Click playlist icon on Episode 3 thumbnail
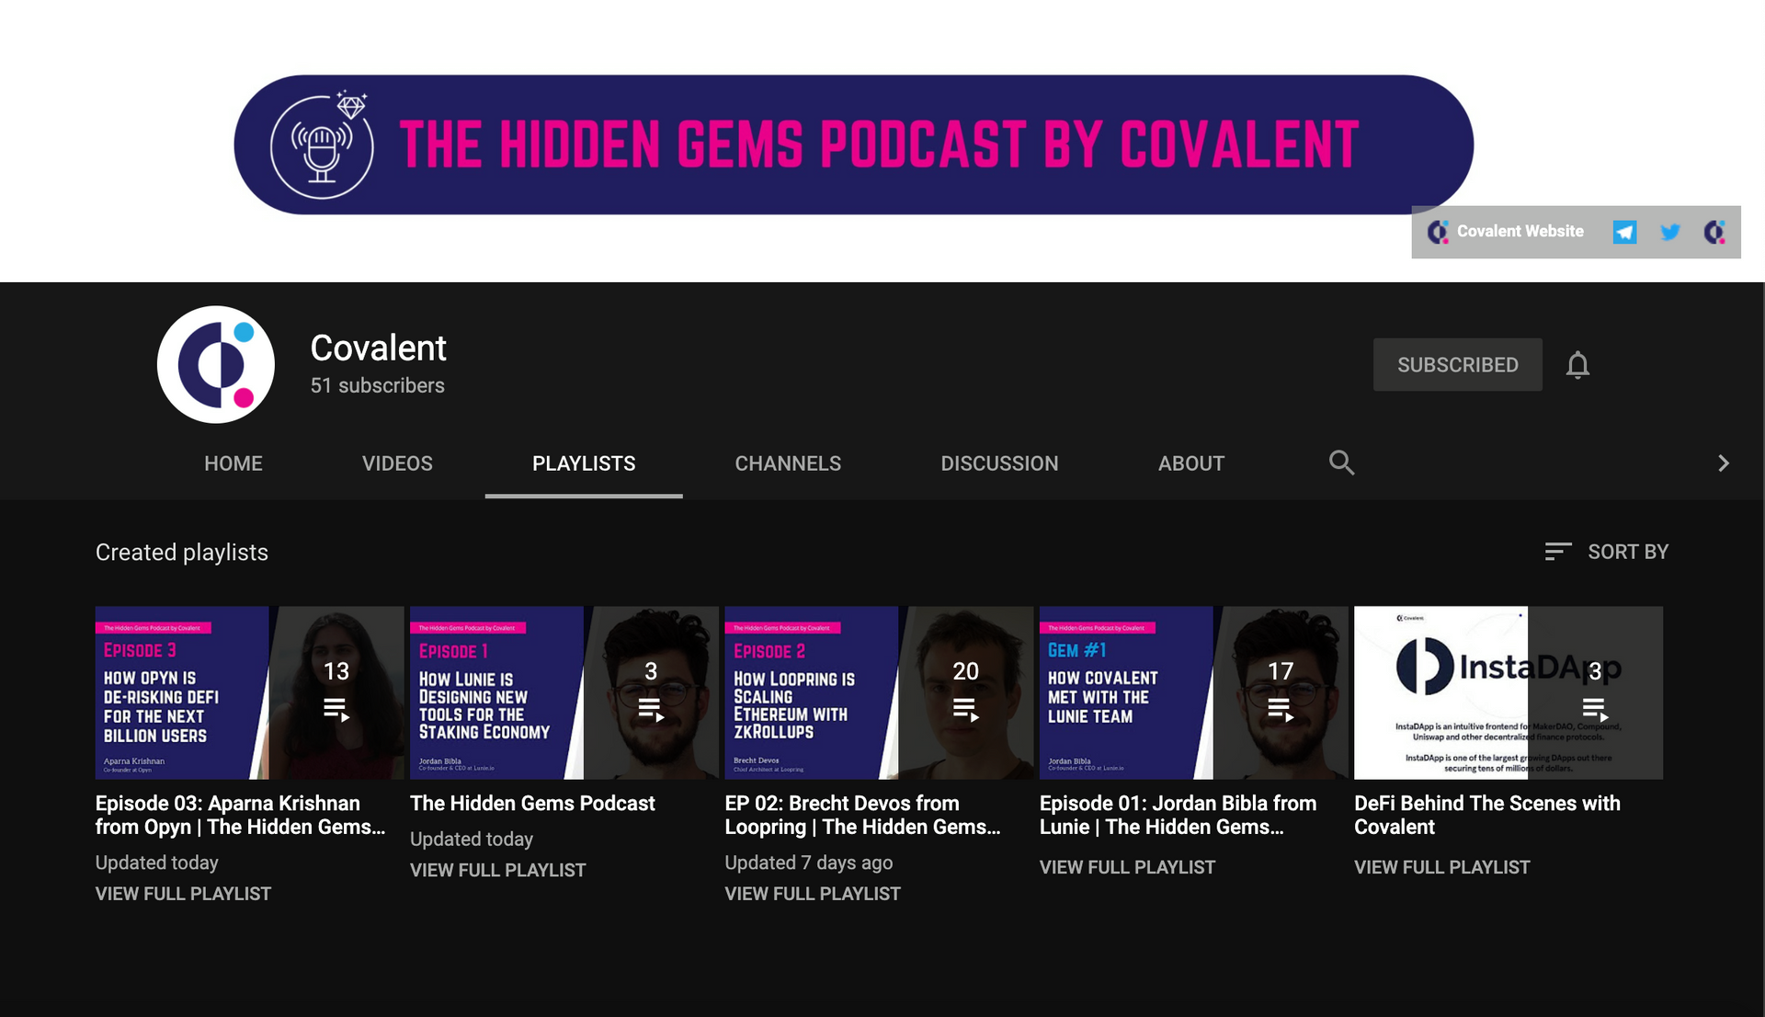This screenshot has height=1017, width=1765. coord(336,709)
